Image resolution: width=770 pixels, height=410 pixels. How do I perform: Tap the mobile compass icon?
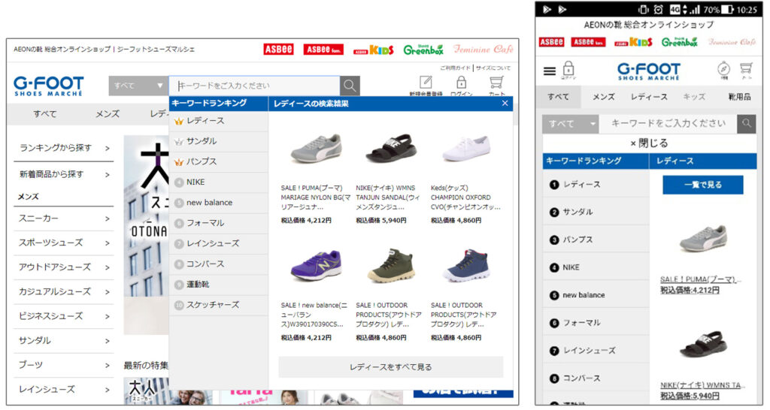click(723, 70)
